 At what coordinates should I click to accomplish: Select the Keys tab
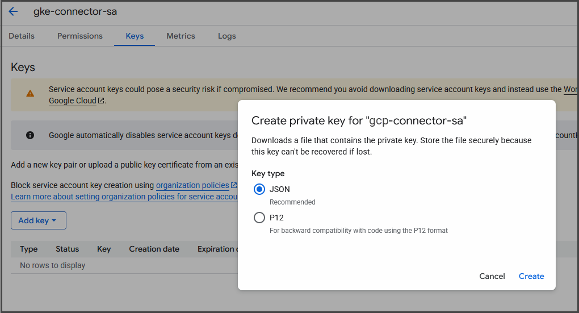click(135, 36)
